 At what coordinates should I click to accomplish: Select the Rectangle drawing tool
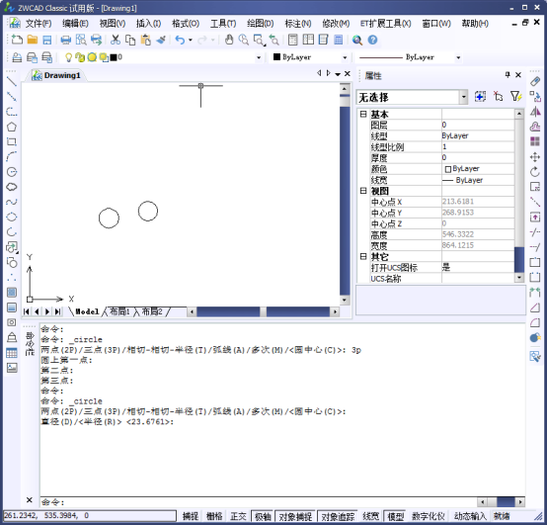pyautogui.click(x=12, y=141)
